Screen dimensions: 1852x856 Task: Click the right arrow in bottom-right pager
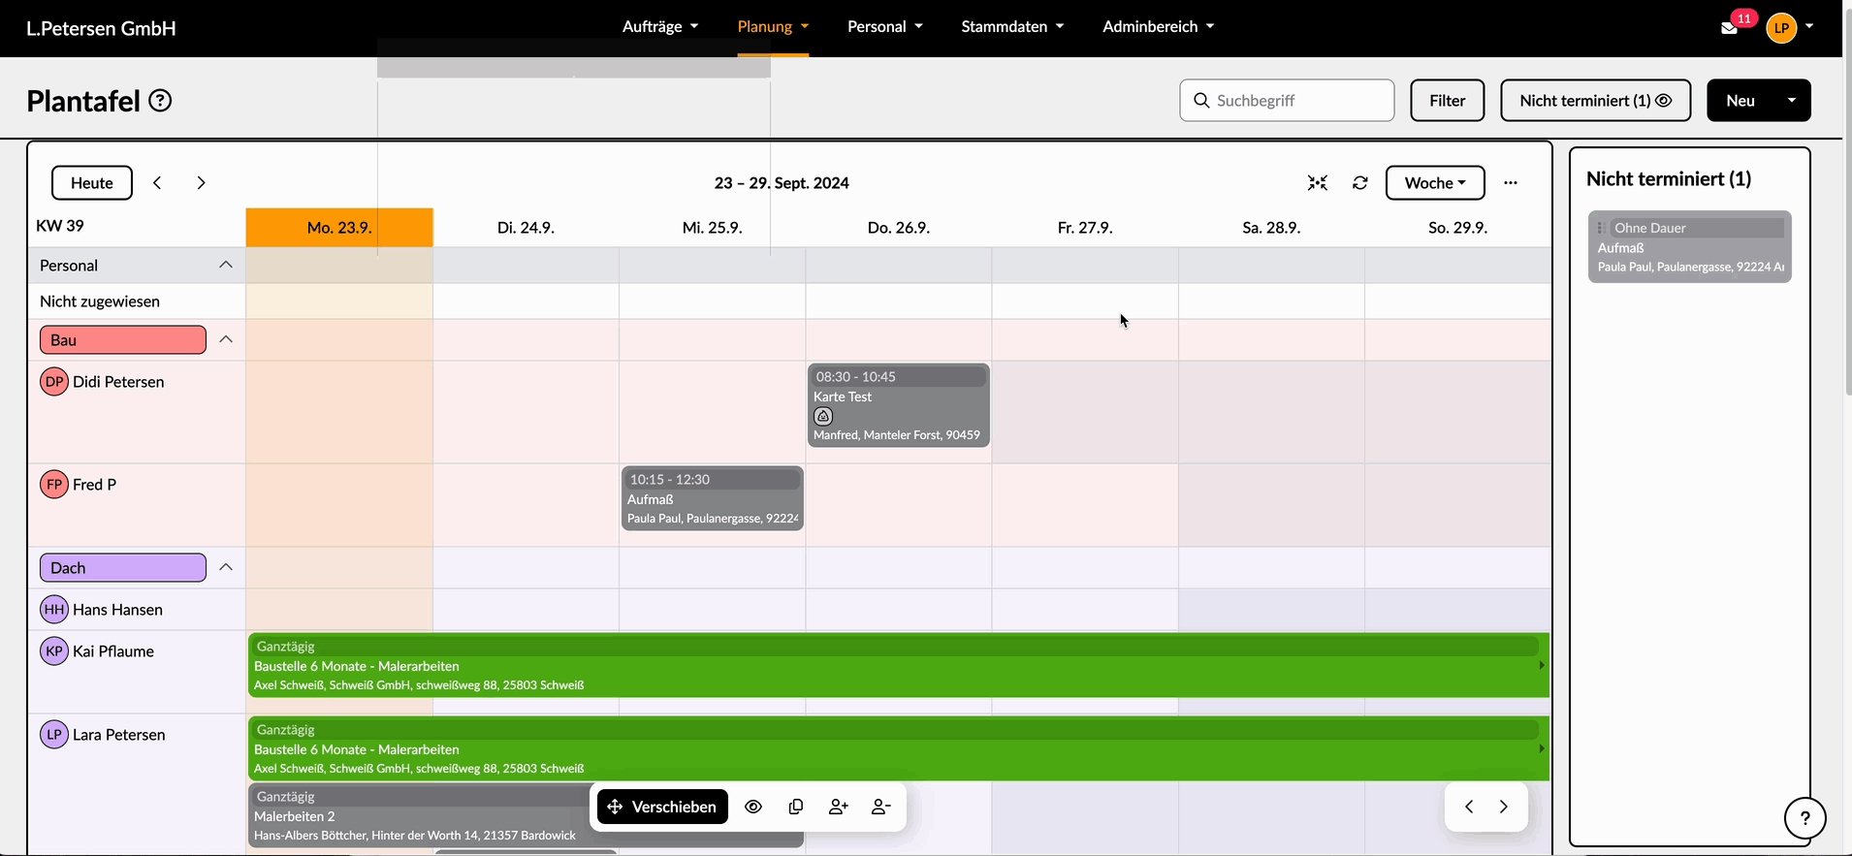click(1504, 807)
